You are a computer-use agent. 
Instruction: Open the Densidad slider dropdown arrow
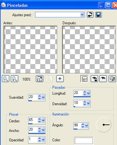88,103
